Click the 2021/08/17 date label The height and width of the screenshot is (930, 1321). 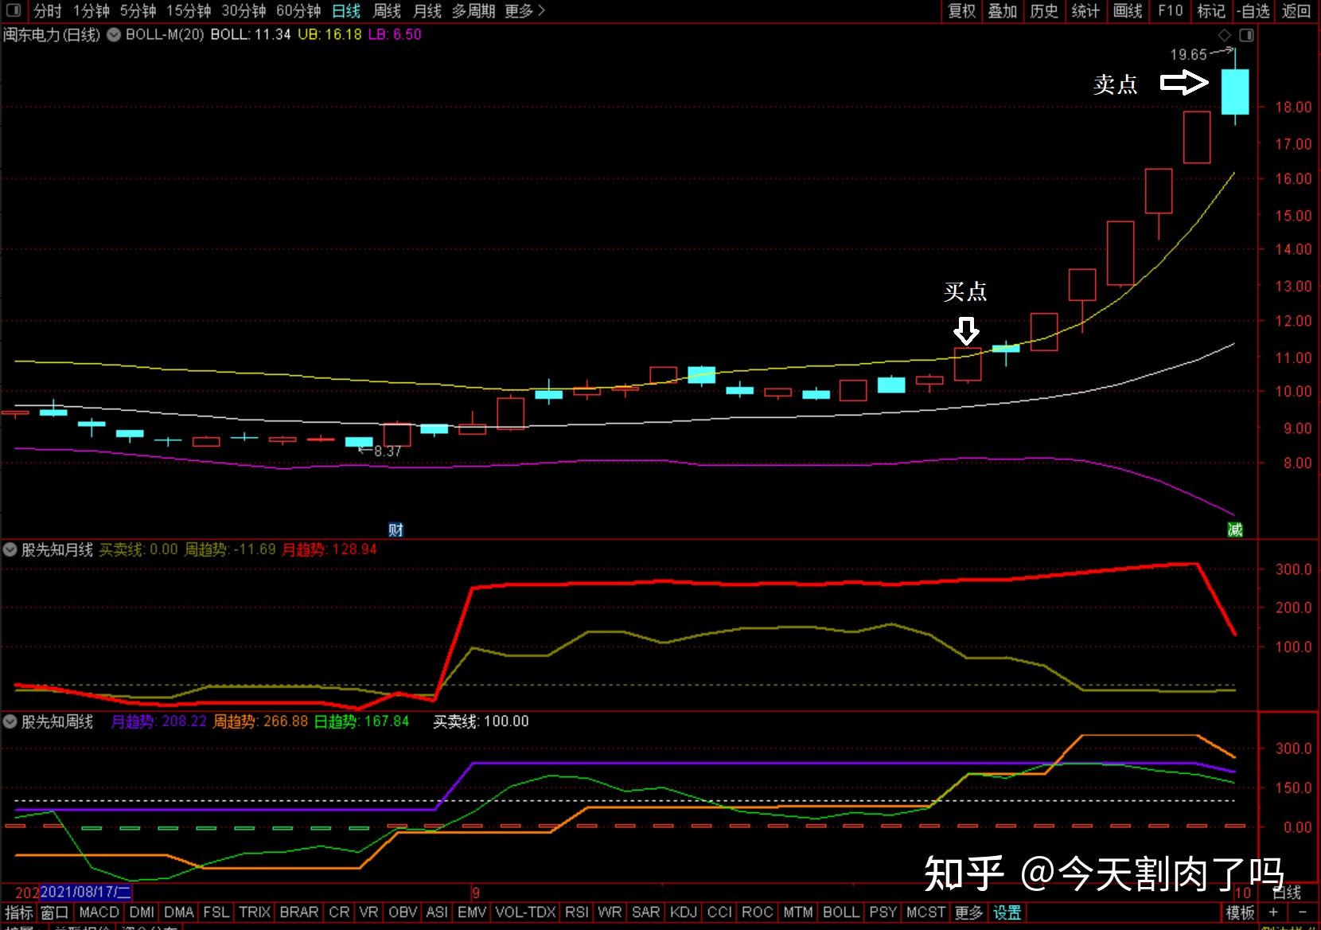point(86,893)
